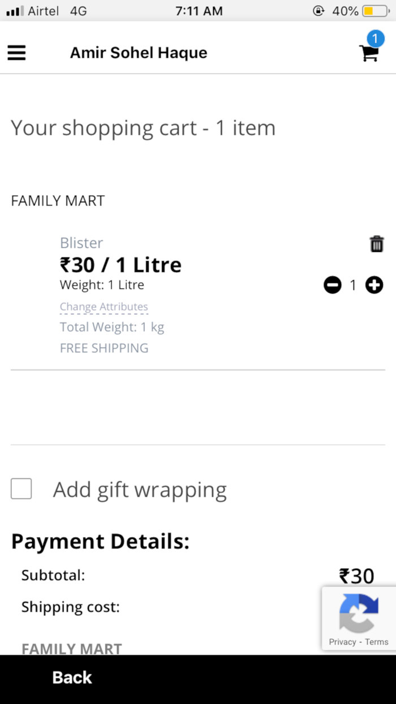Tap the Amir Sohel Haque title
This screenshot has width=396, height=704.
point(139,53)
